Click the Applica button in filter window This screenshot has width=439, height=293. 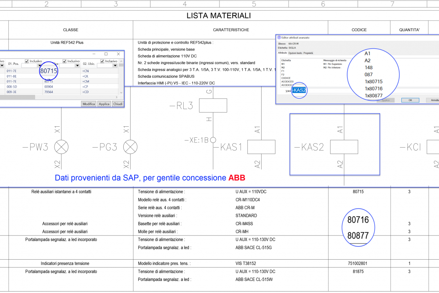coord(104,104)
